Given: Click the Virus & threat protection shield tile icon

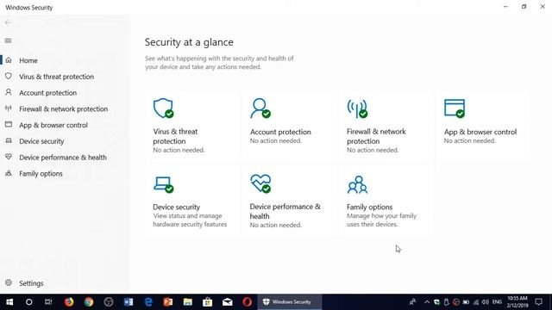Looking at the screenshot, I should [x=163, y=108].
